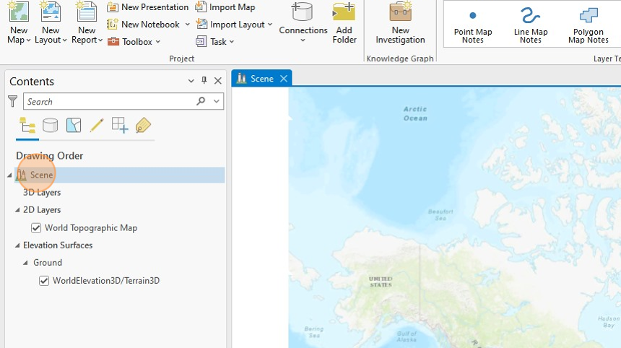Choose List By Labeling tag icon
This screenshot has height=348, width=621.
[143, 126]
